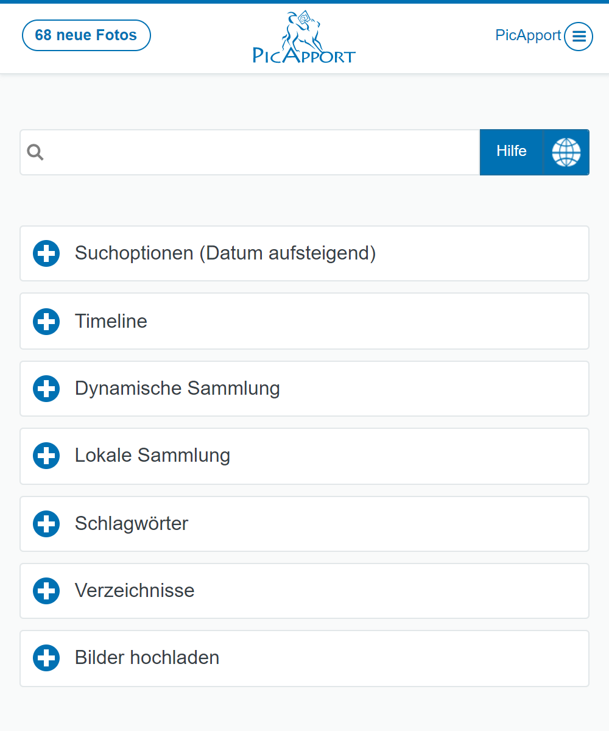This screenshot has height=731, width=609.
Task: Show the Verzeichnisse list
Action: coord(135,591)
